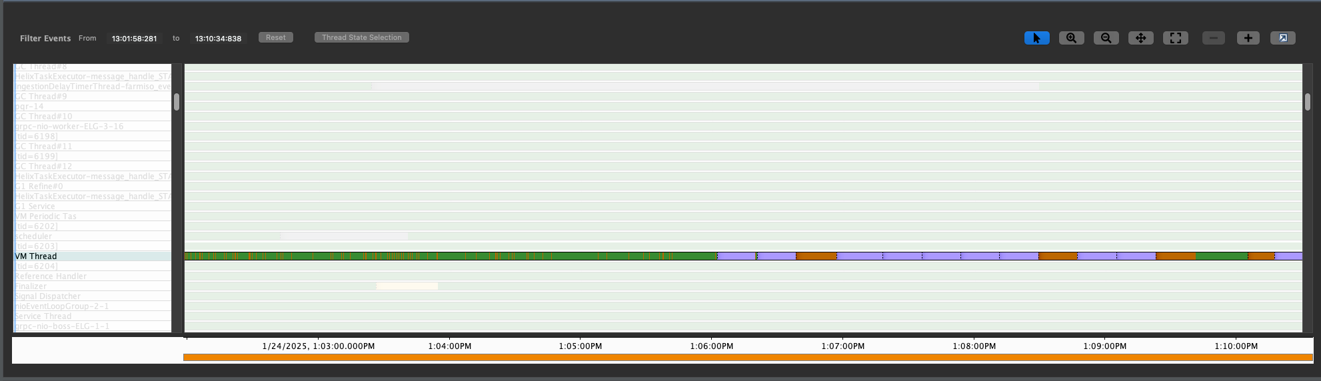Activate the zoom out magnifier tool

[x=1106, y=38]
